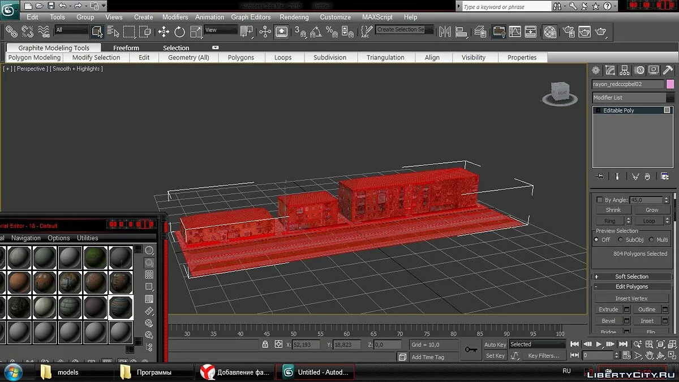This screenshot has height=382, width=679.
Task: Expand the Soft Selection rollout
Action: tap(631, 277)
